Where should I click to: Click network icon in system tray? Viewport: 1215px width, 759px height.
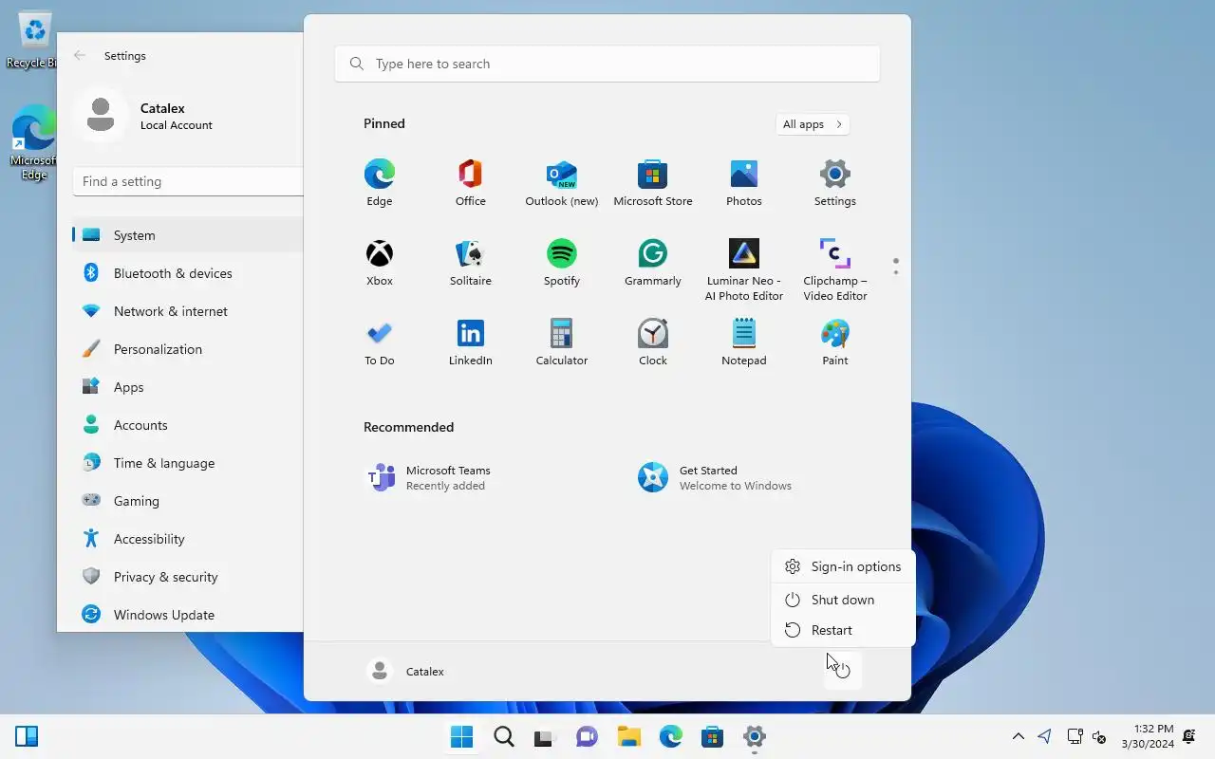[1075, 736]
